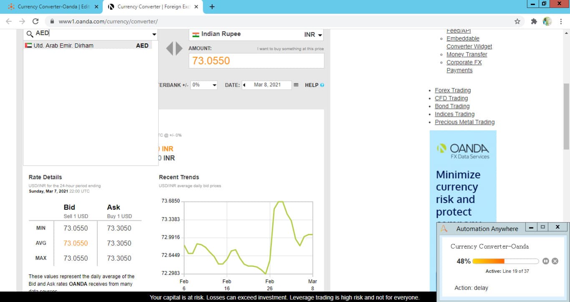Click the amount field showing 73.0550

[x=256, y=61]
